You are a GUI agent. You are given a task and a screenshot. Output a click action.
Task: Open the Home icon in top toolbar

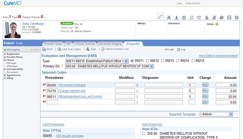tap(169, 17)
